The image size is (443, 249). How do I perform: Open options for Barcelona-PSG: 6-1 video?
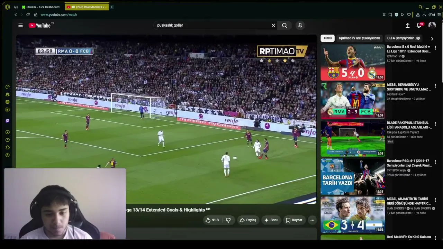pyautogui.click(x=435, y=162)
